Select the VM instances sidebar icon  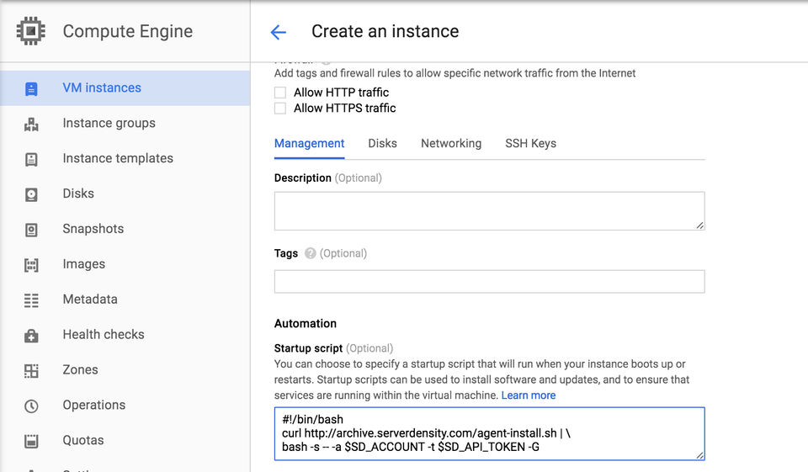pyautogui.click(x=31, y=88)
